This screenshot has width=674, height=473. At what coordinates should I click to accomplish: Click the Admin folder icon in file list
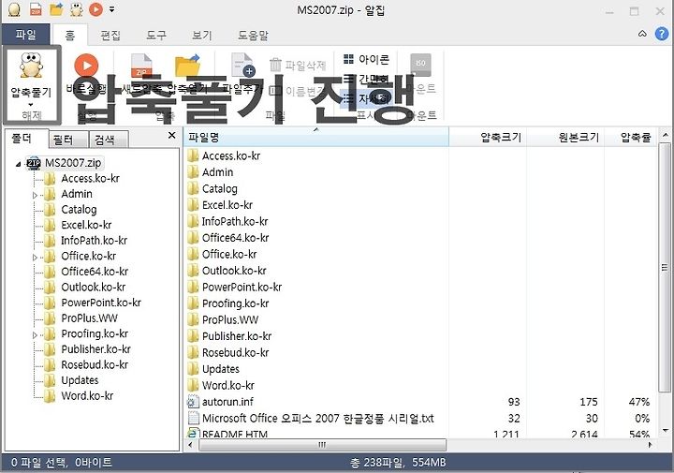(193, 172)
